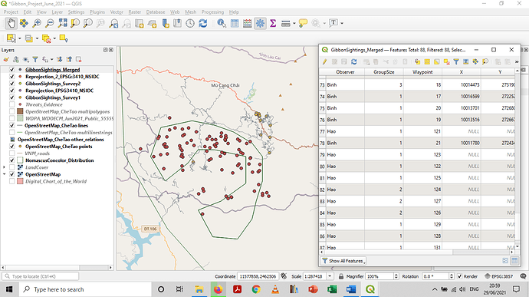
Task: Reload the attribute table with its refresh icon
Action: (x=353, y=61)
